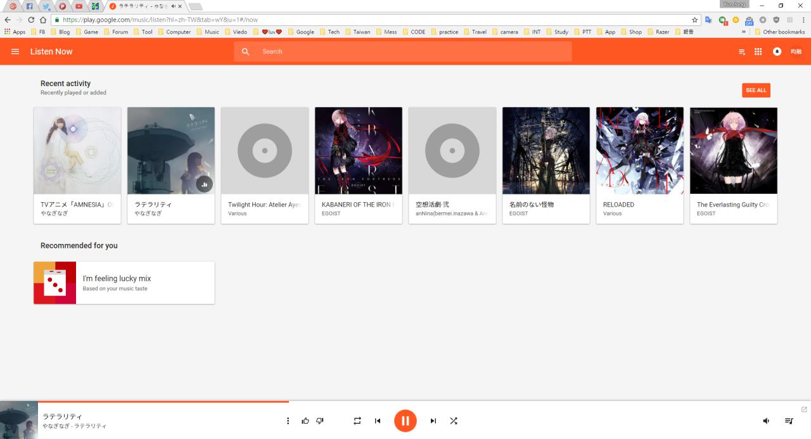The width and height of the screenshot is (811, 439).
Task: Click the dice icon of lucky mix
Action: 54,283
